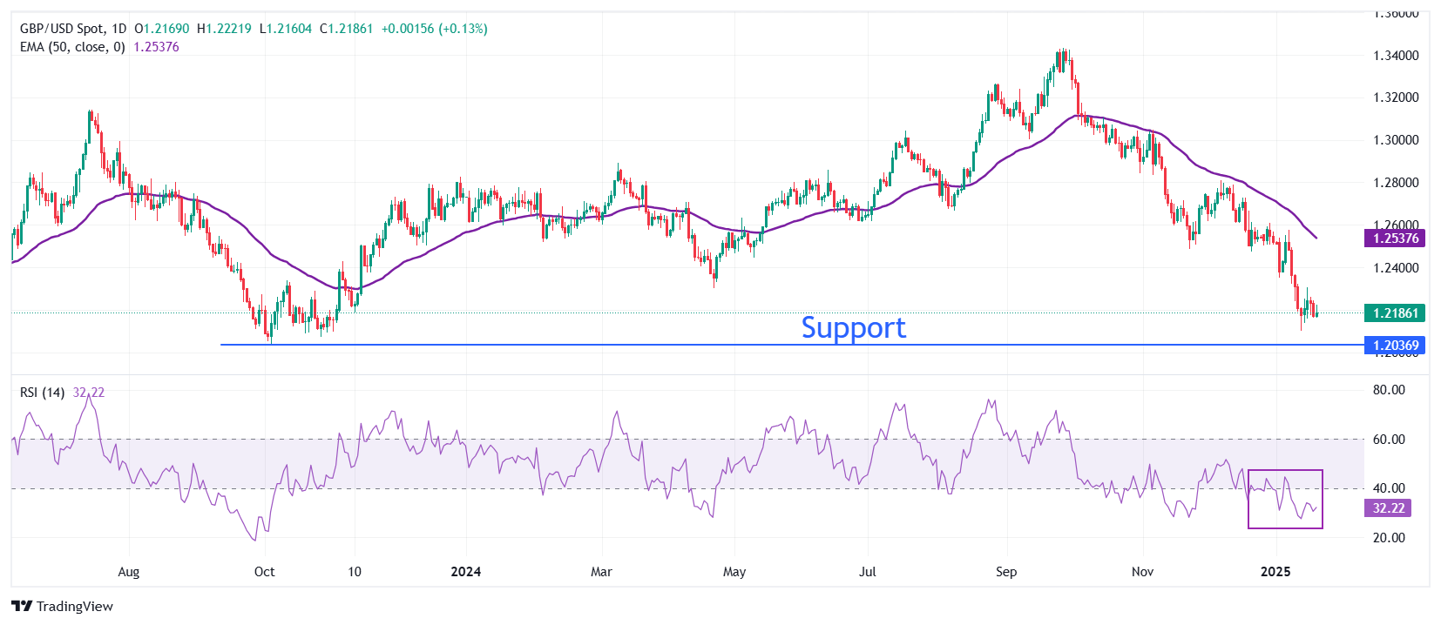Click the 2024 label on the time axis
Image resolution: width=1441 pixels, height=625 pixels.
point(465,572)
